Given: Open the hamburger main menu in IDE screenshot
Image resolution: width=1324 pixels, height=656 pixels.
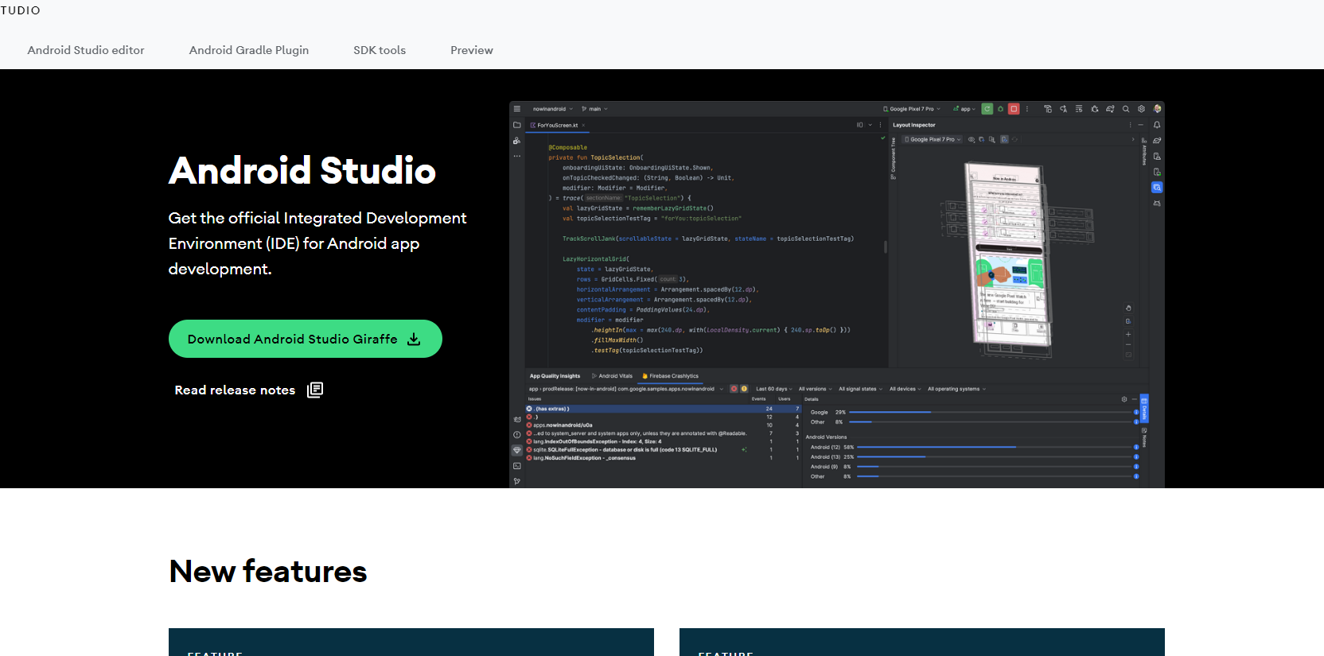Looking at the screenshot, I should [517, 109].
